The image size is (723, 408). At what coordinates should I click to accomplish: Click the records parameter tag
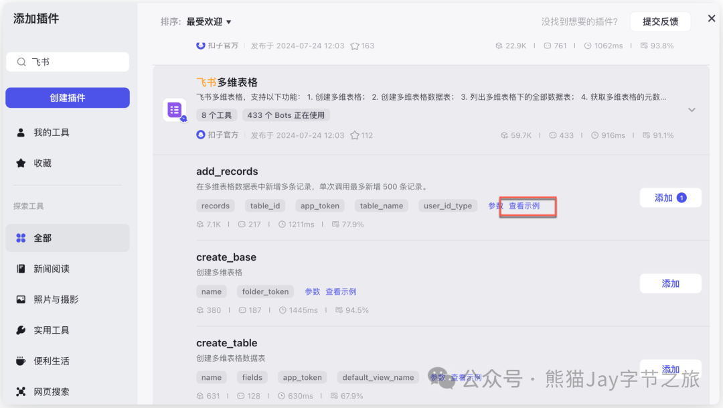pyautogui.click(x=216, y=206)
